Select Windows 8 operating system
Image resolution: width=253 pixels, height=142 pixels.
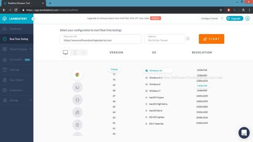click(153, 84)
